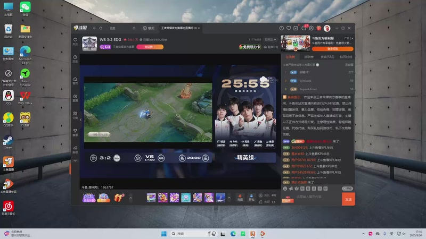
Task: Click the 全站榜 button
Action: [150, 47]
